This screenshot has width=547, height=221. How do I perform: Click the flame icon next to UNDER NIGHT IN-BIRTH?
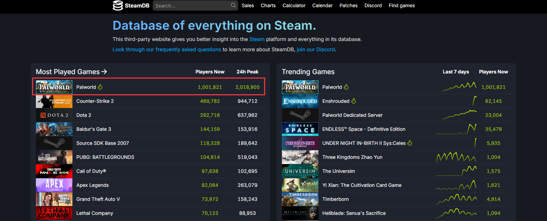pos(410,143)
